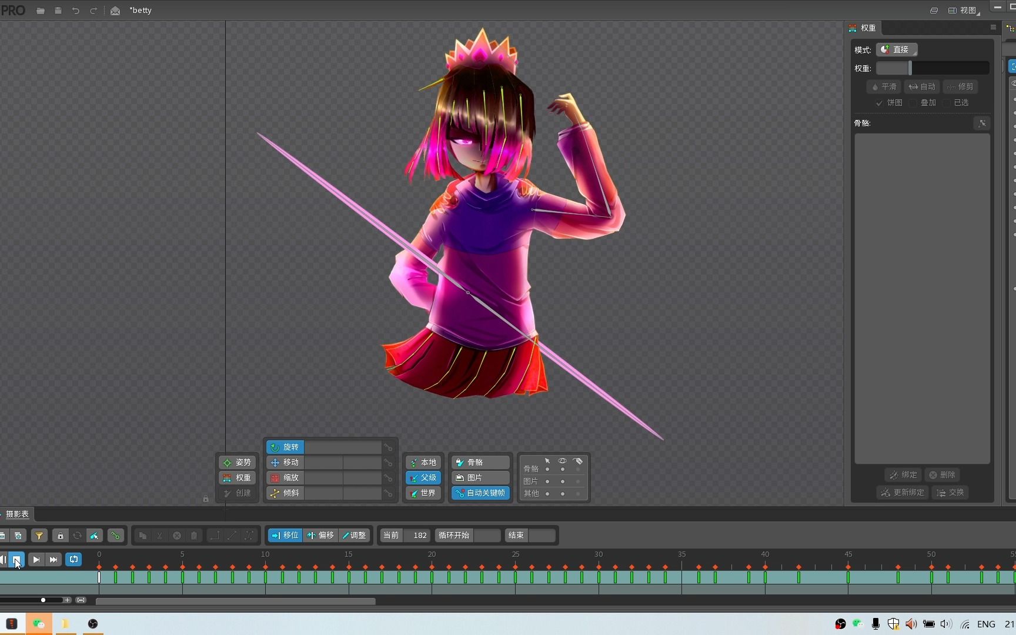The width and height of the screenshot is (1016, 635).
Task: Step to next frame in timeline
Action: coord(36,559)
